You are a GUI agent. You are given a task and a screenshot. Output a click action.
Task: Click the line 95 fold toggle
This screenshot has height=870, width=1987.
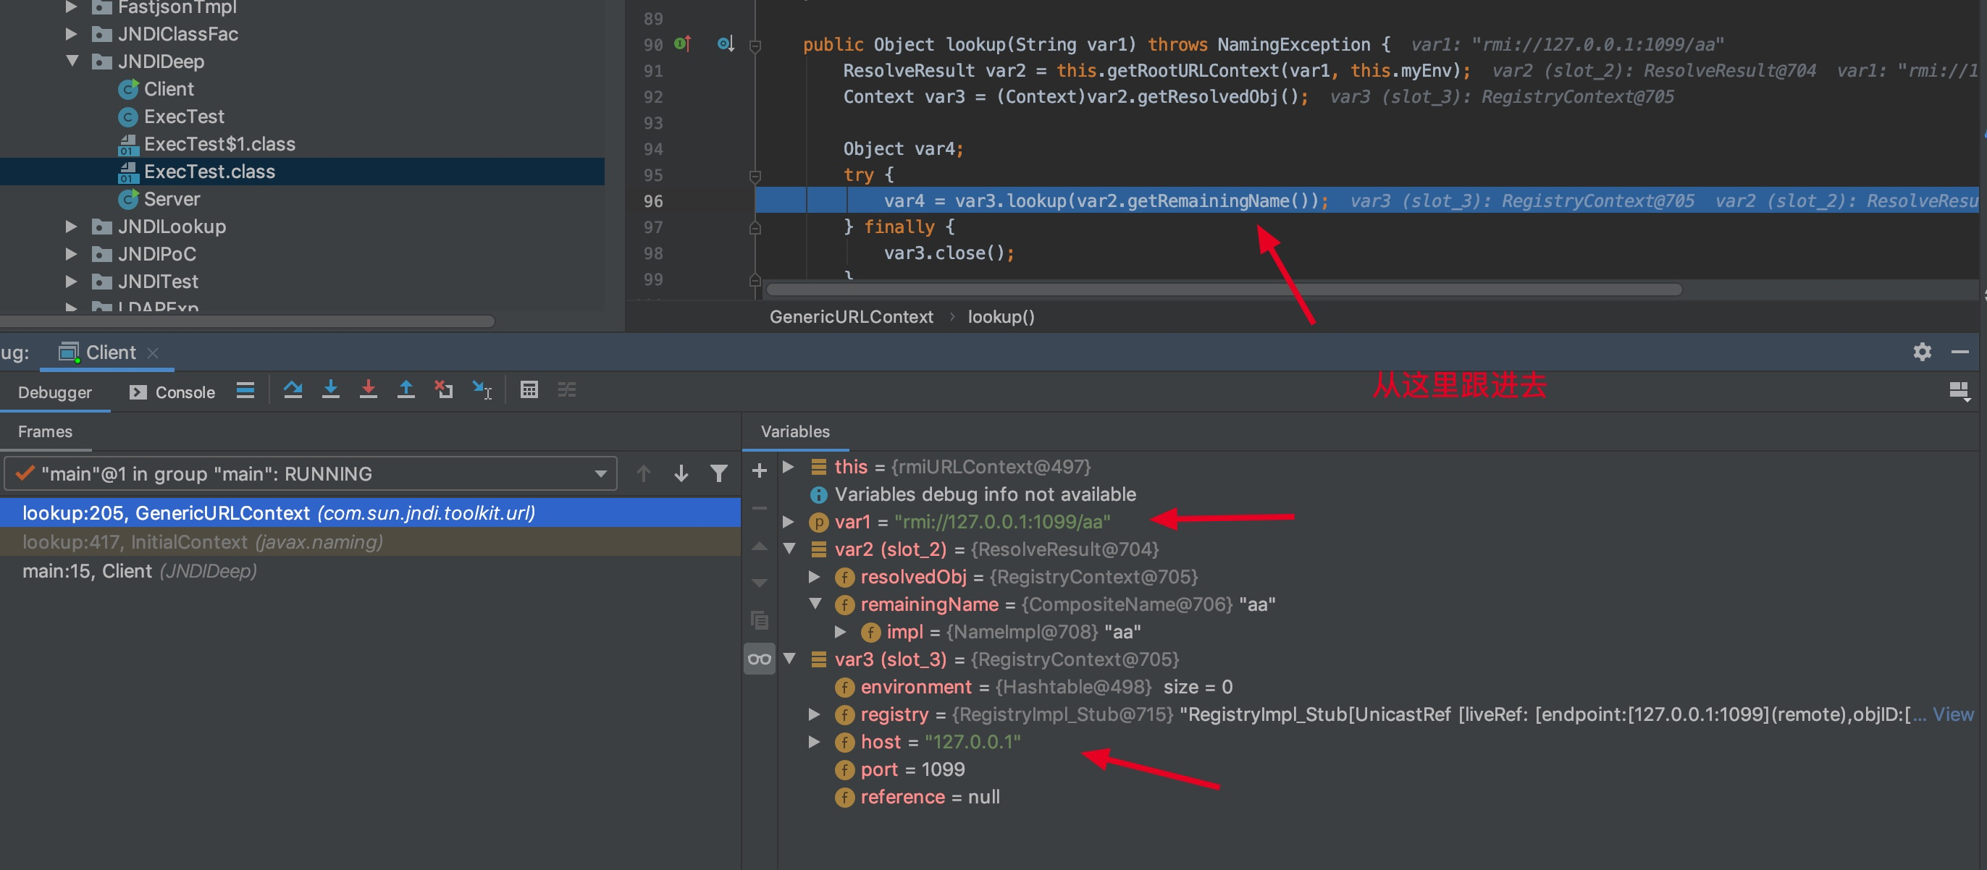coord(755,176)
